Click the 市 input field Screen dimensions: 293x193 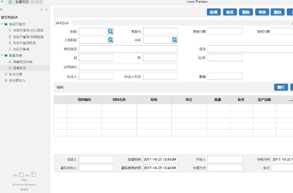pos(160,58)
